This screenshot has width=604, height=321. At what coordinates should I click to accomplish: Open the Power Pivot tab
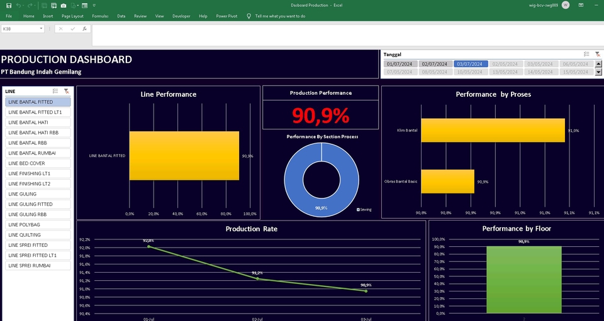pyautogui.click(x=226, y=16)
